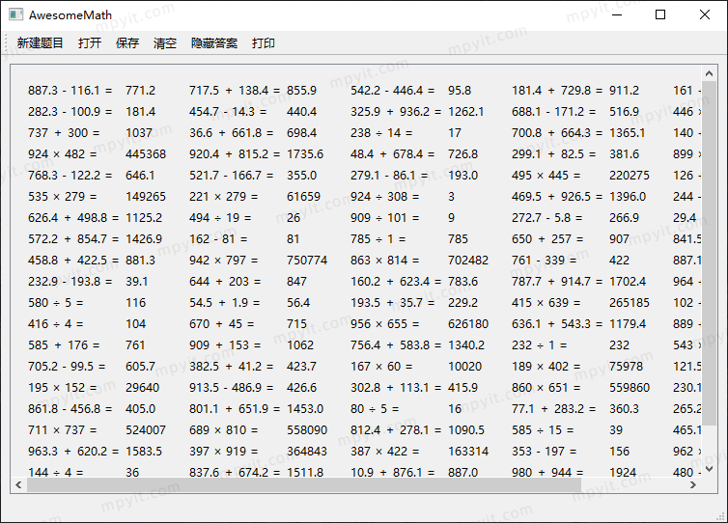Click the AwesomeMath window icon
Image resolution: width=728 pixels, height=523 pixels.
click(x=15, y=14)
